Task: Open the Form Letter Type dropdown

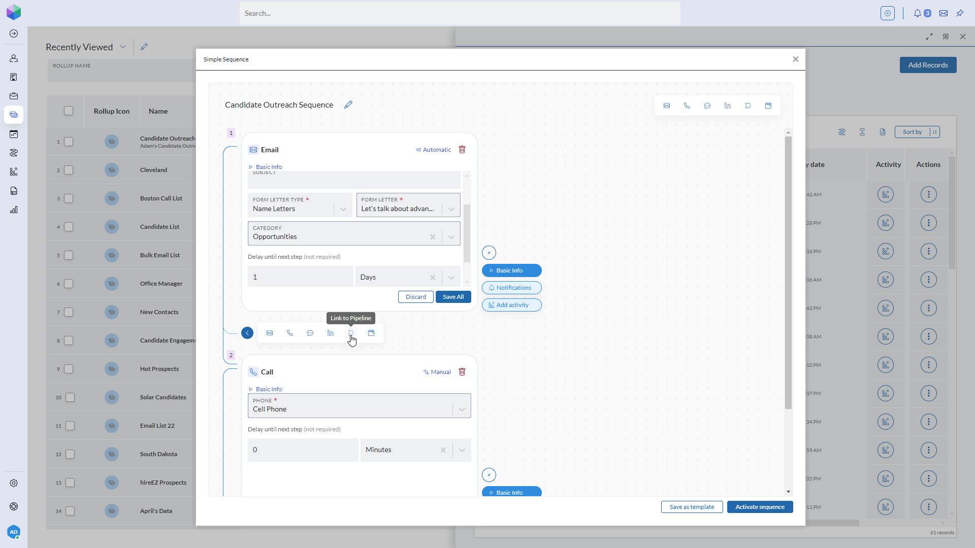Action: 342,209
